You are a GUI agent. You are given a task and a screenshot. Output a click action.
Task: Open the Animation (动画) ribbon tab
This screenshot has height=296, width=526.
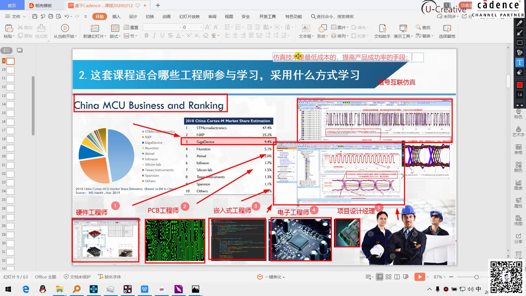click(166, 16)
